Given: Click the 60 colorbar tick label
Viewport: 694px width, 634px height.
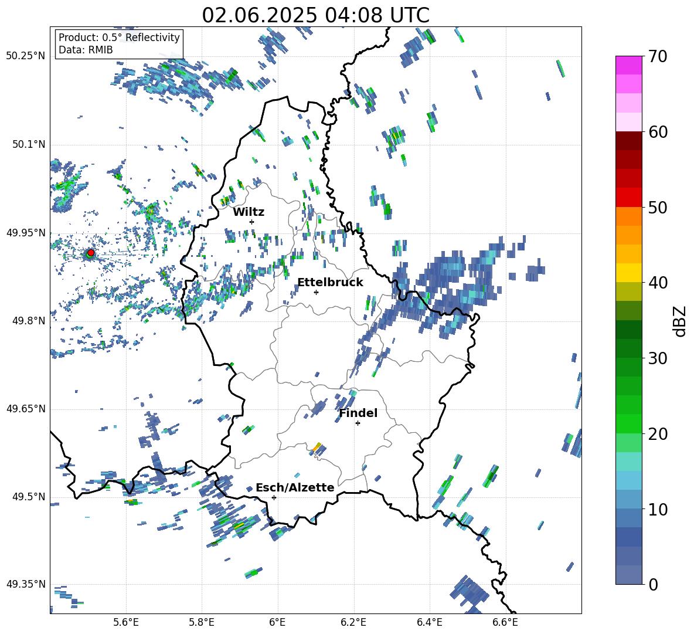Looking at the screenshot, I should [x=658, y=132].
